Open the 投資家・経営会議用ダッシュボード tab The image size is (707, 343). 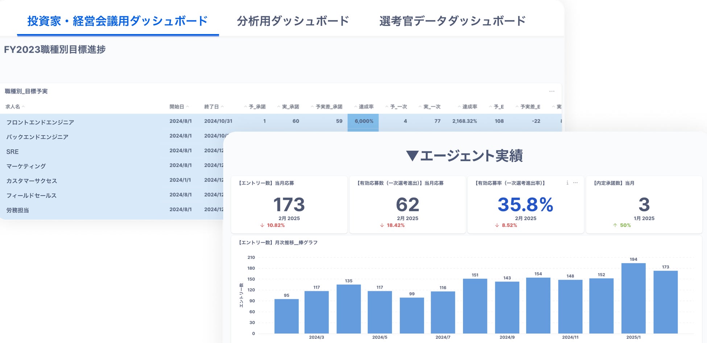click(x=117, y=21)
